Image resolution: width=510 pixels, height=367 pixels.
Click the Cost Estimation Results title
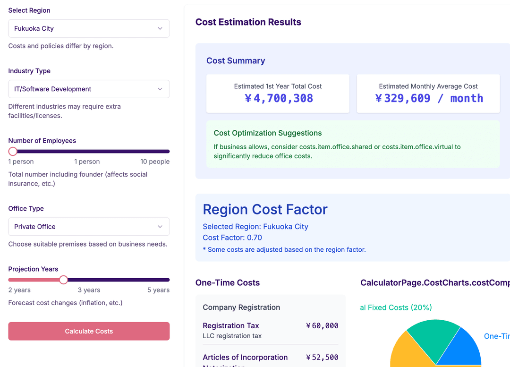coord(248,22)
